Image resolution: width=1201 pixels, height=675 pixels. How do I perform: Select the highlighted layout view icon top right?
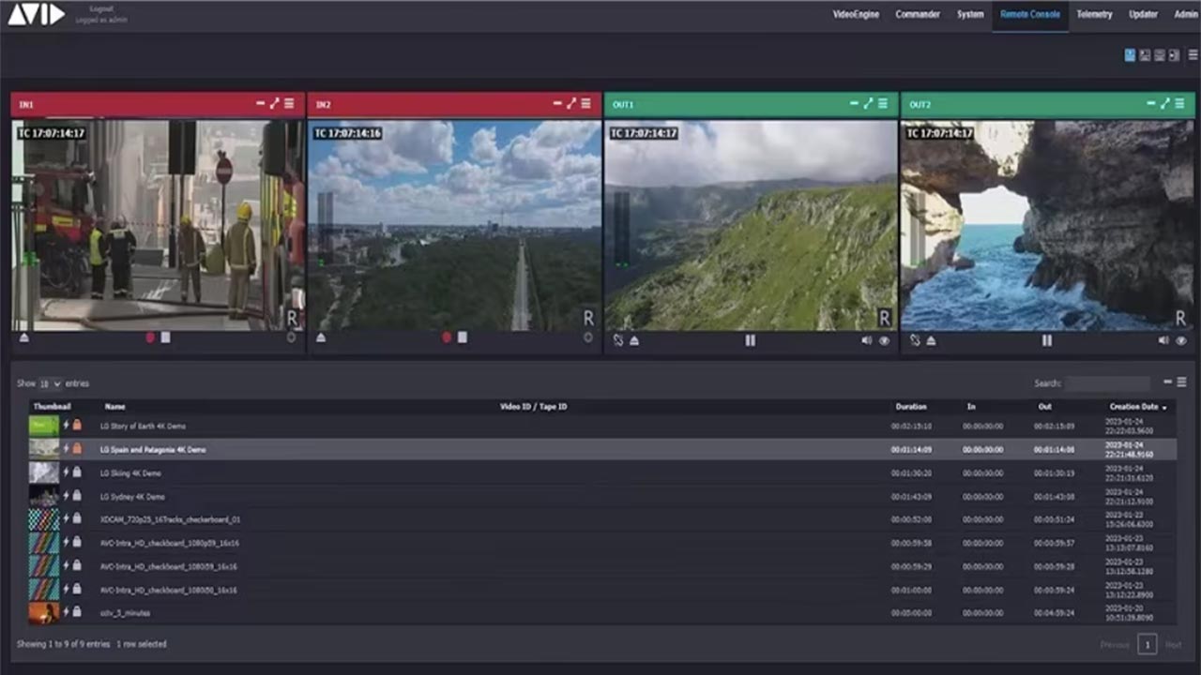click(x=1131, y=54)
